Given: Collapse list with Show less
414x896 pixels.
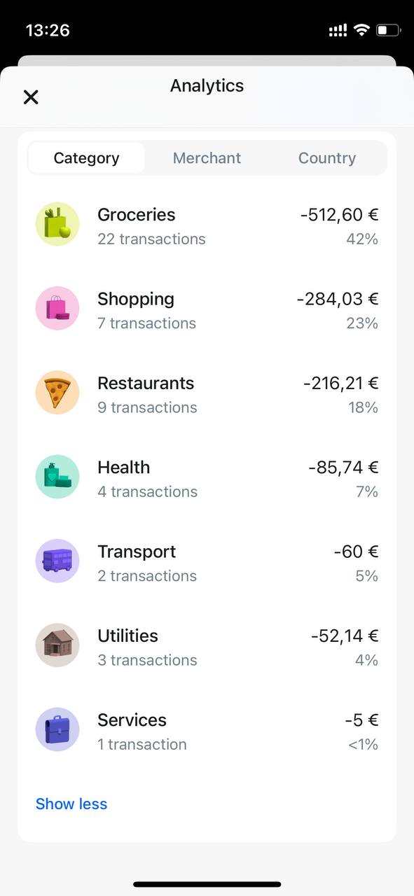Looking at the screenshot, I should coord(71,804).
